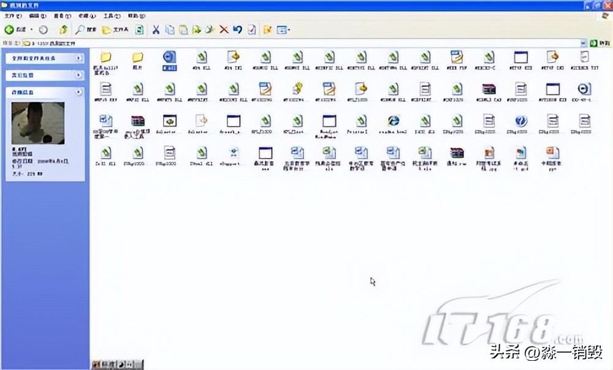Screen dimensions: 613x370
Task: Open the Views dropdown button
Action: pyautogui.click(x=283, y=29)
